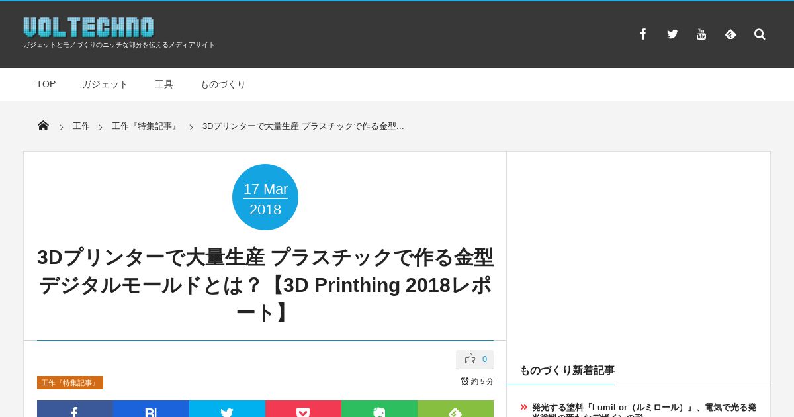Open the ものづくり menu item
This screenshot has width=794, height=417.
tap(223, 84)
